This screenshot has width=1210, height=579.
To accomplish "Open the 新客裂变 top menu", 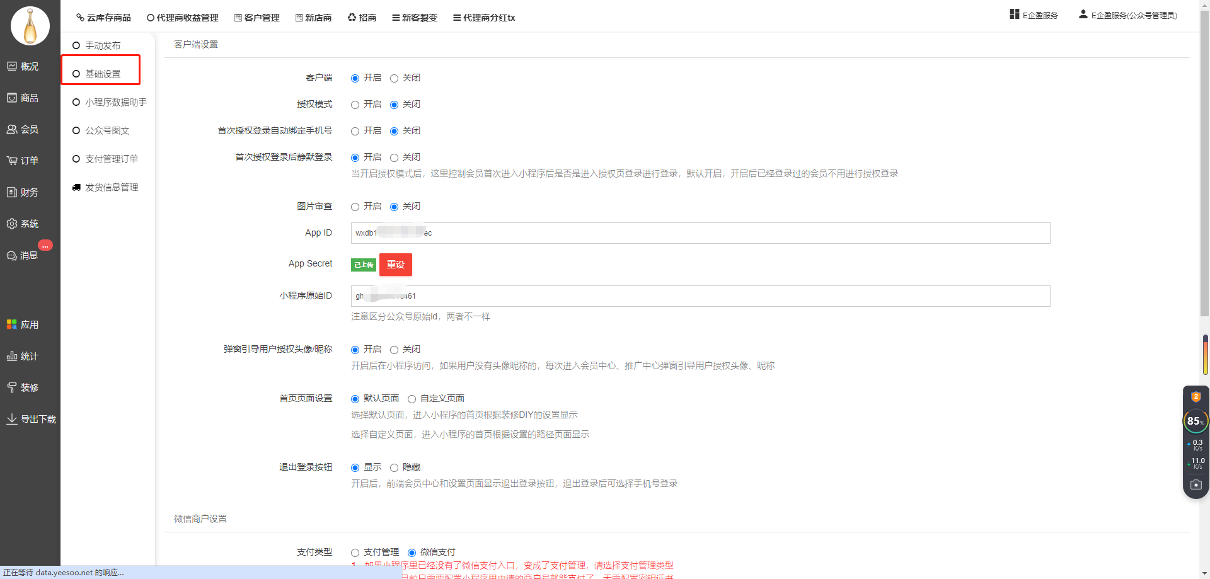I will (414, 18).
